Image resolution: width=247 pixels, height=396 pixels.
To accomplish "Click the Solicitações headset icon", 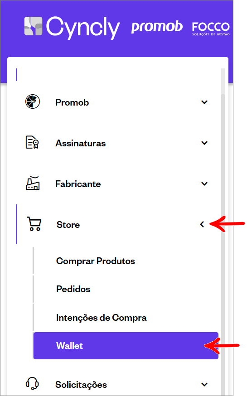I will [x=32, y=384].
